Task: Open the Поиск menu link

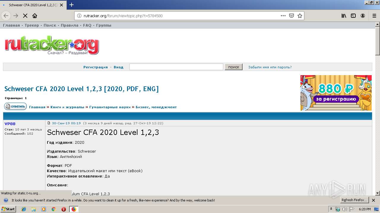Action: coord(50,25)
